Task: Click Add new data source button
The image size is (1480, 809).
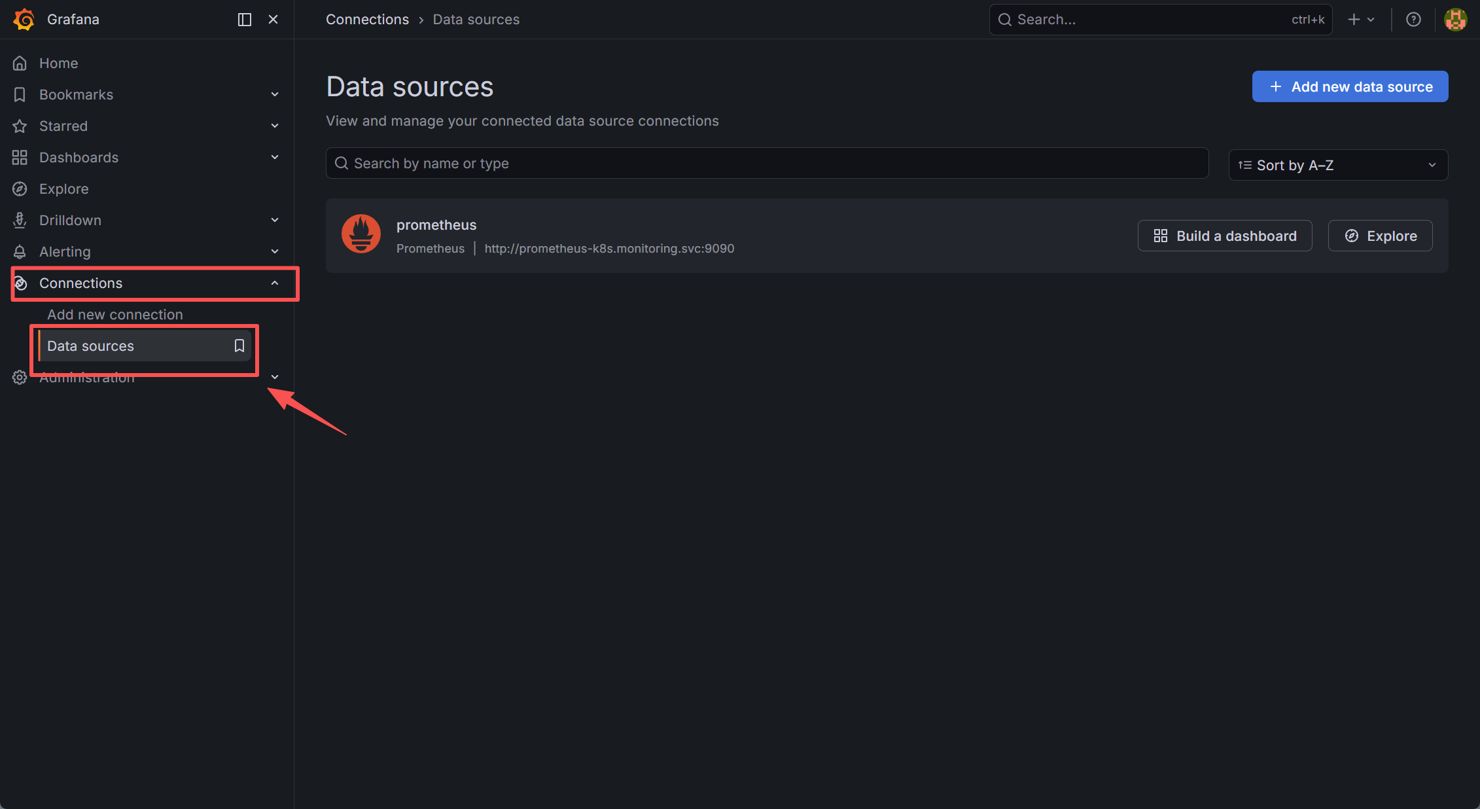Action: (1350, 86)
